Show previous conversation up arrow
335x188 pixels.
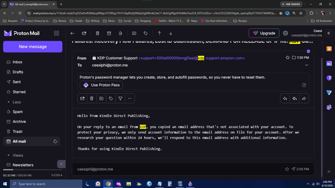pyautogui.click(x=159, y=33)
